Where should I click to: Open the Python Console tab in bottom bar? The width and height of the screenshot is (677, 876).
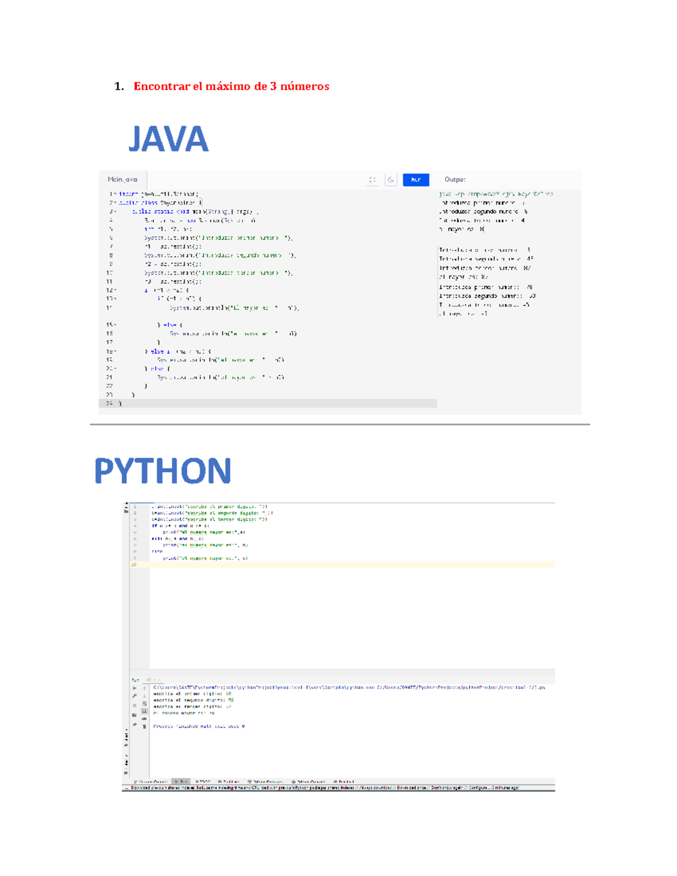click(308, 782)
